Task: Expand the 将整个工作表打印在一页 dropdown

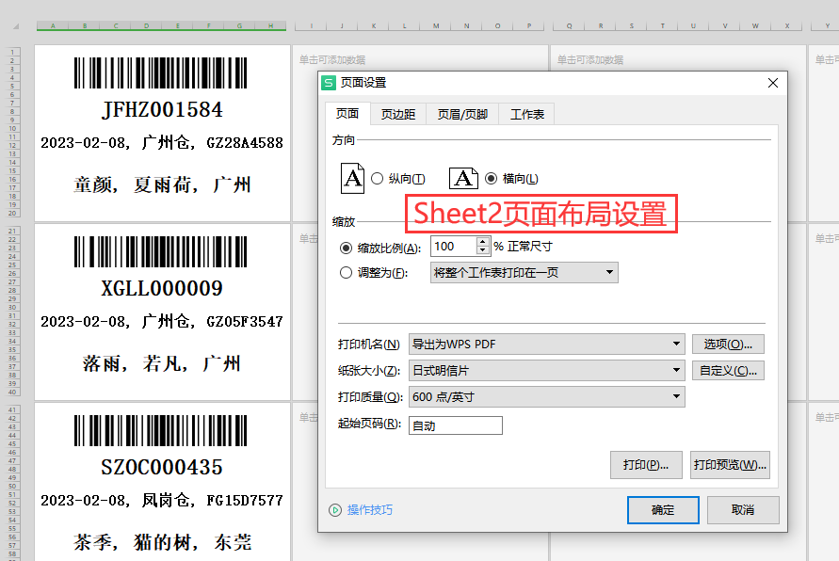Action: 524,273
